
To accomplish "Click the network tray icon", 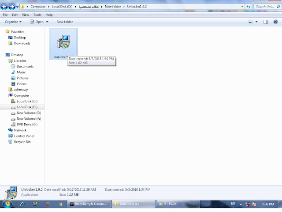I will pos(248,204).
